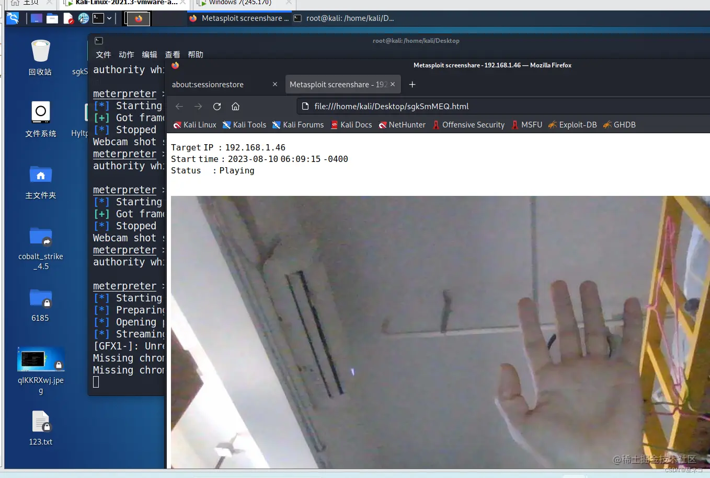Open the 主文件夹 home folder icon
Screen dimensions: 710x478
tap(40, 182)
